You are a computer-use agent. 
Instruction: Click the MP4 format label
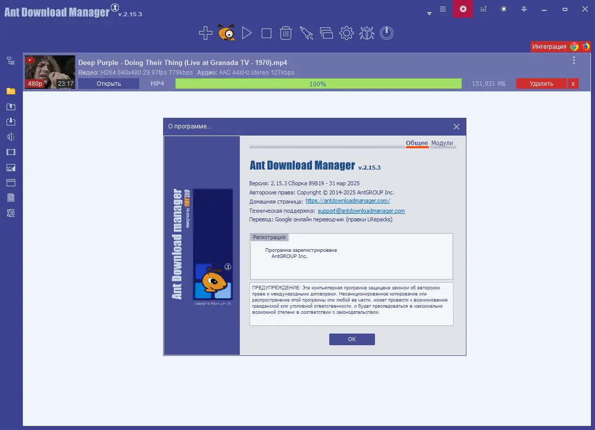tap(157, 83)
